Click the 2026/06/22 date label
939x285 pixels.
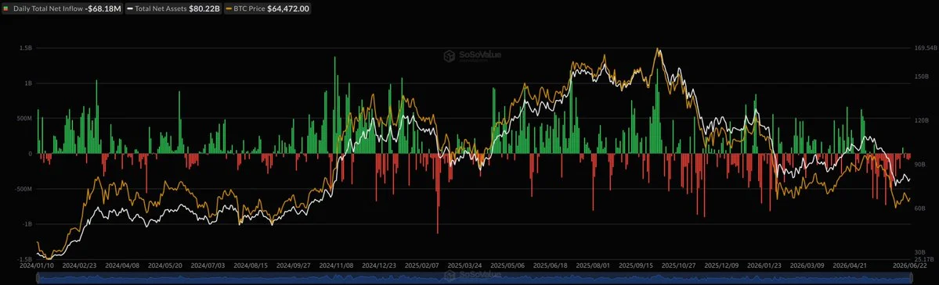910,265
